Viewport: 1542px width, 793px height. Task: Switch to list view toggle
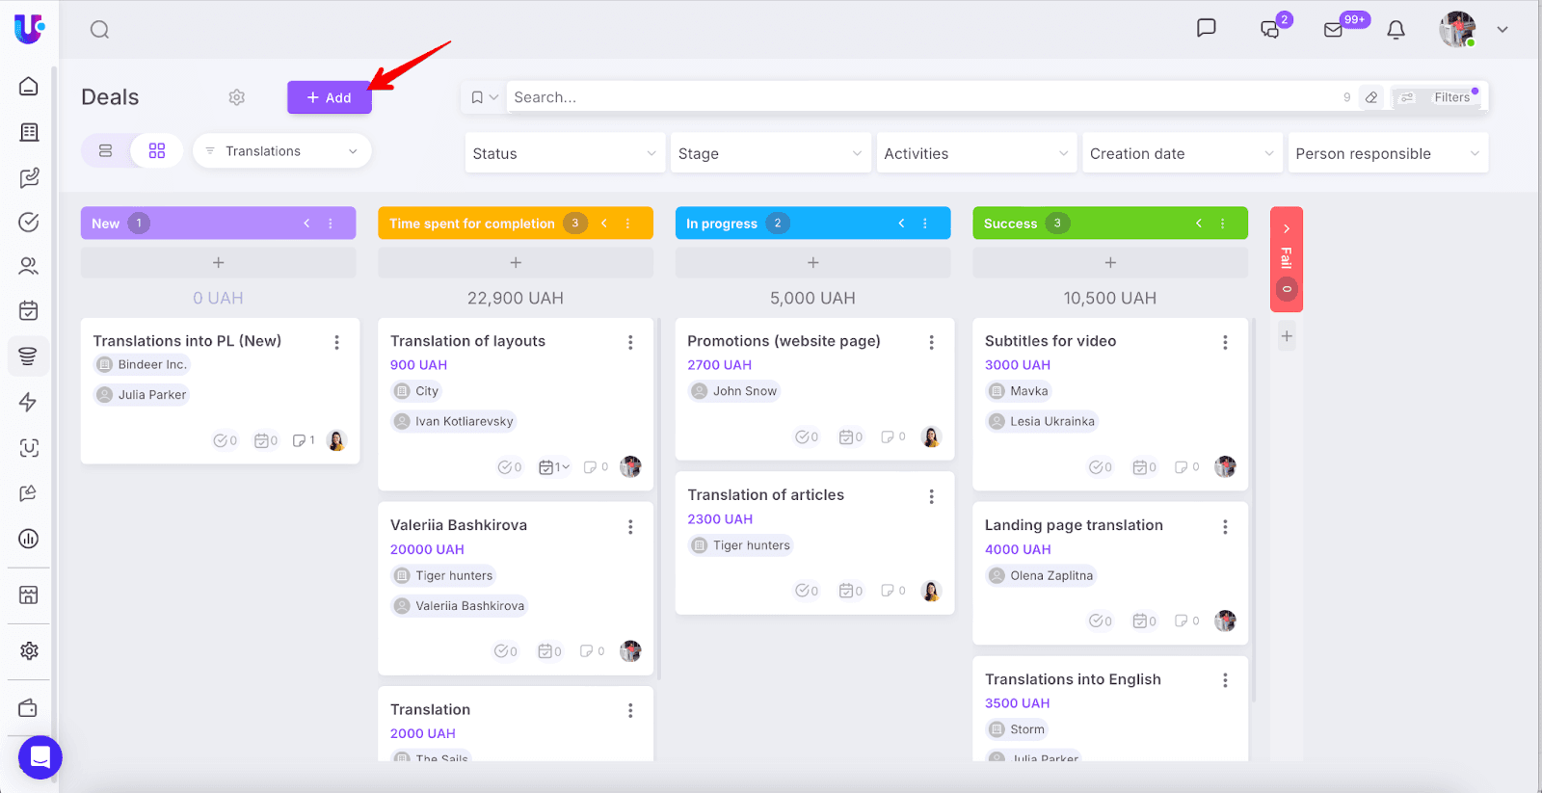click(x=106, y=151)
